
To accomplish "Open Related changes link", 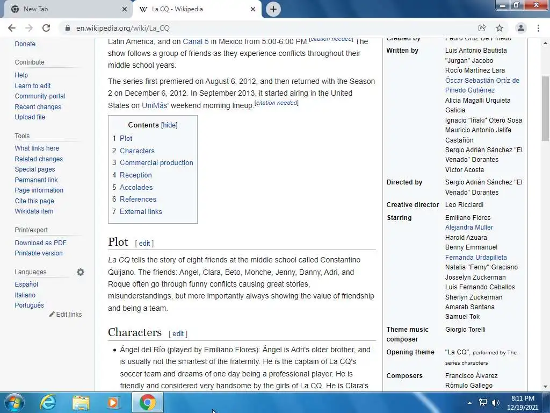I will (x=39, y=159).
